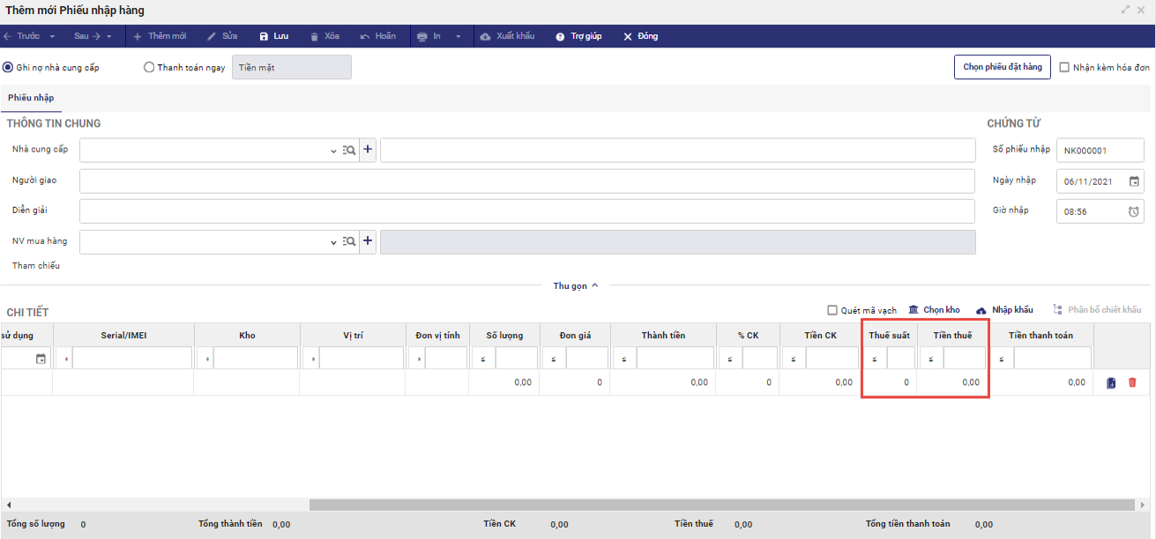Screen dimensions: 1156x539
Task: Open the Trước dropdown arrow
Action: pyautogui.click(x=53, y=37)
